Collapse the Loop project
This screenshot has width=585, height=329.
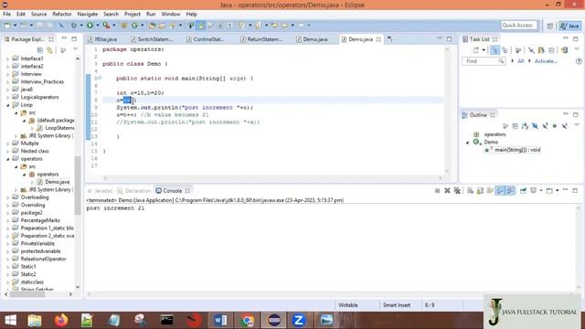pos(8,105)
